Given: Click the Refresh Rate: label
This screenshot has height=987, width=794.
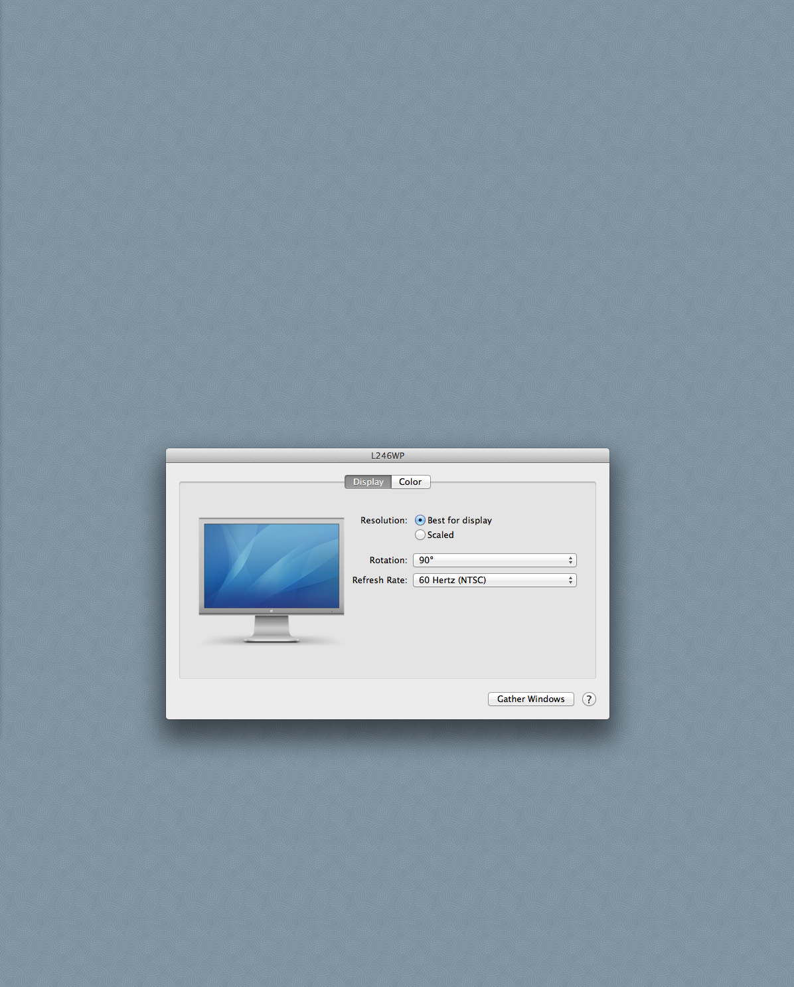Looking at the screenshot, I should (380, 581).
